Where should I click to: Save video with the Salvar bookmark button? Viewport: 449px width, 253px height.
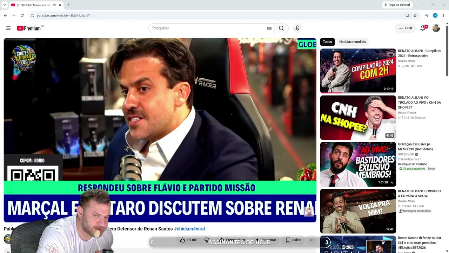[x=294, y=240]
